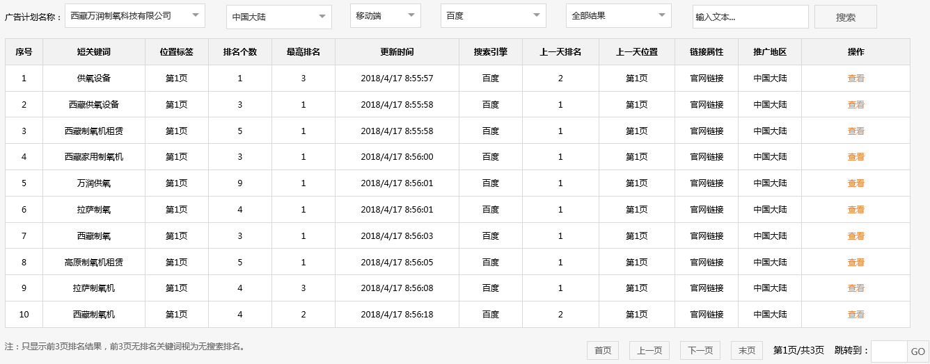The height and width of the screenshot is (364, 930).
Task: Click the 广告计划名称 label
Action: click(33, 17)
